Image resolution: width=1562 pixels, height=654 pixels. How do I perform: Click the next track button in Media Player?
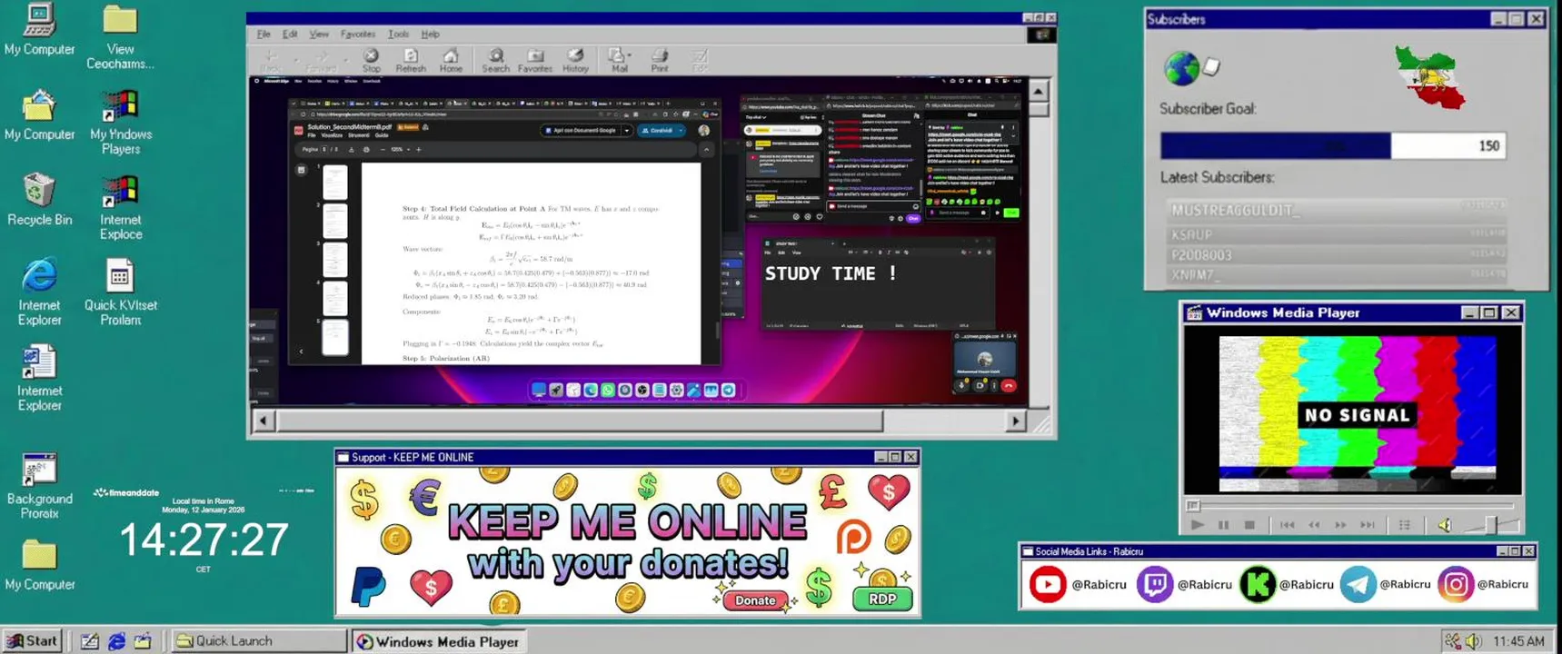tap(1368, 525)
